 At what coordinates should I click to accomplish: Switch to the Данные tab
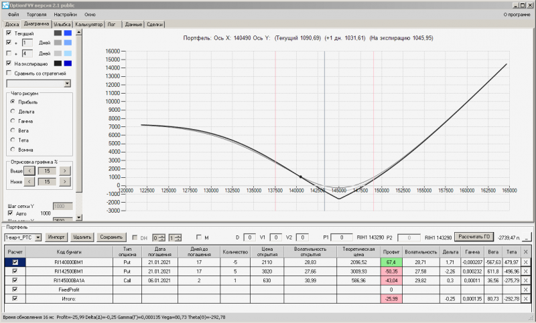(133, 24)
